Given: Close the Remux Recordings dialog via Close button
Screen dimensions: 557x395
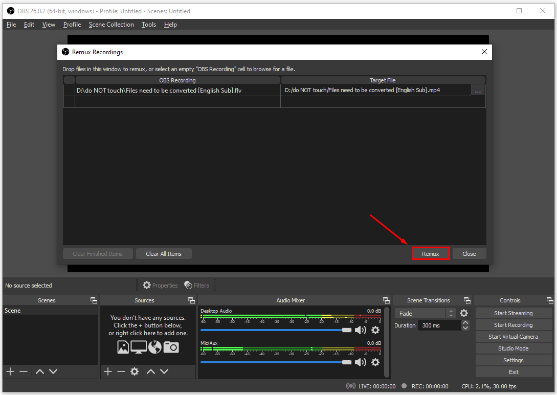Looking at the screenshot, I should [469, 254].
